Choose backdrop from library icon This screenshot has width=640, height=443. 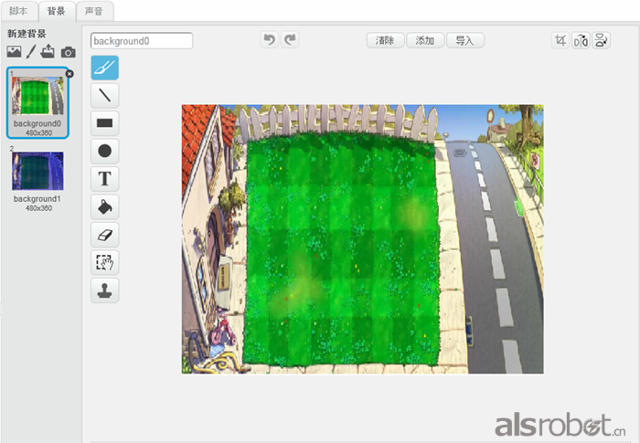(x=14, y=52)
